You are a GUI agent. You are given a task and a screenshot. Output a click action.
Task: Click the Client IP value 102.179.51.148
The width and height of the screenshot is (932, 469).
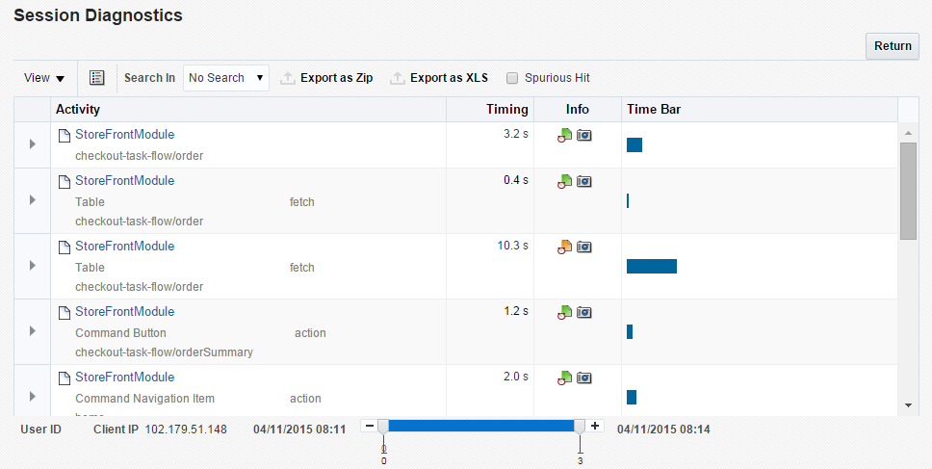coord(186,430)
